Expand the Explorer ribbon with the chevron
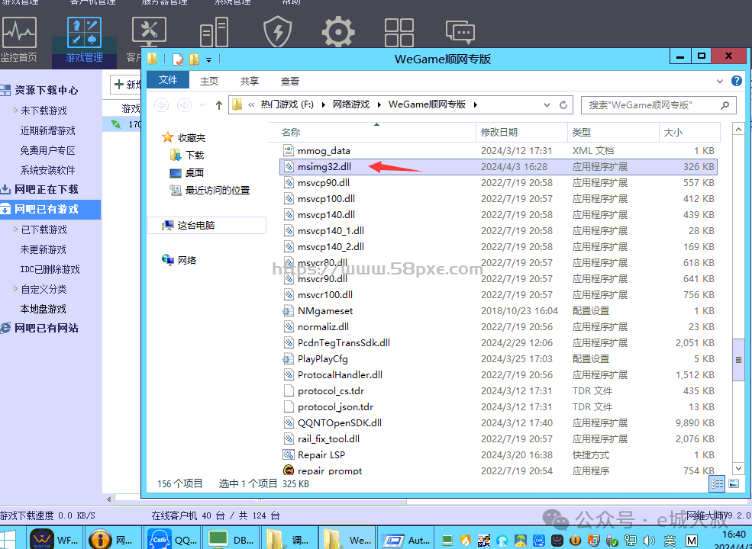752x549 pixels. coord(720,81)
